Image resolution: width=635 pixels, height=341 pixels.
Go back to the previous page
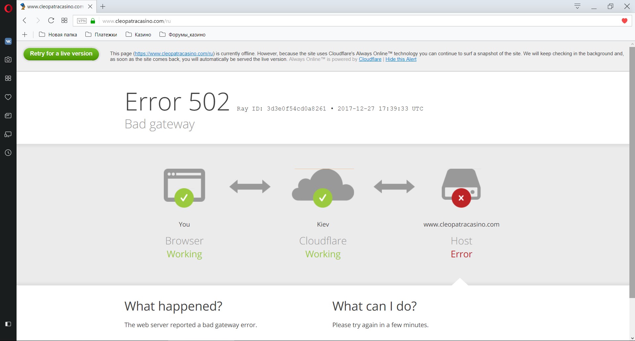[24, 21]
